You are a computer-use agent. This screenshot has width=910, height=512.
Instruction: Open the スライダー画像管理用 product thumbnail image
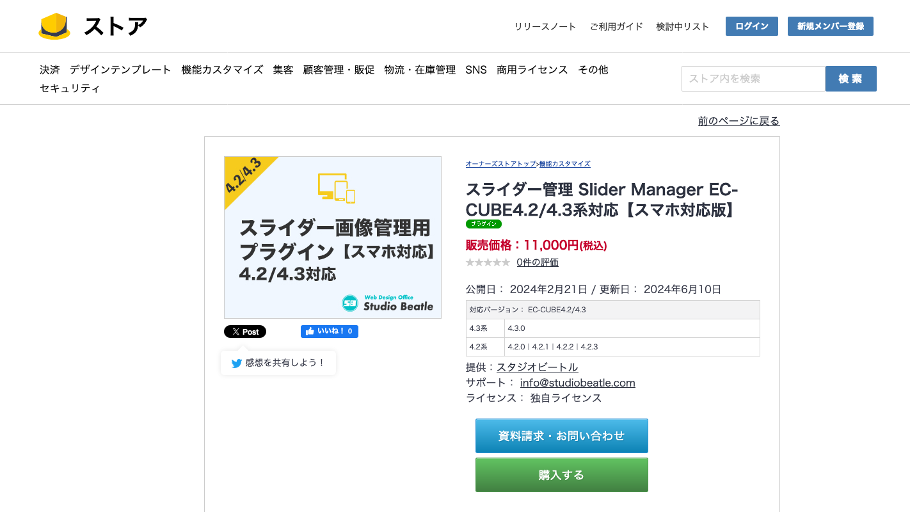pyautogui.click(x=332, y=237)
